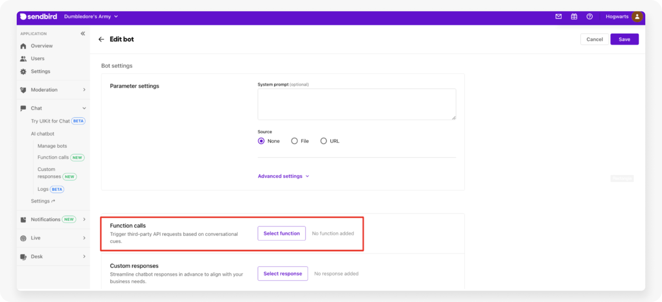Click the Hogwarts user avatar

[x=637, y=17]
